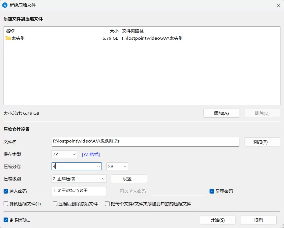Disable the 显示密码 checkbox
The height and width of the screenshot is (228, 284).
click(x=212, y=191)
